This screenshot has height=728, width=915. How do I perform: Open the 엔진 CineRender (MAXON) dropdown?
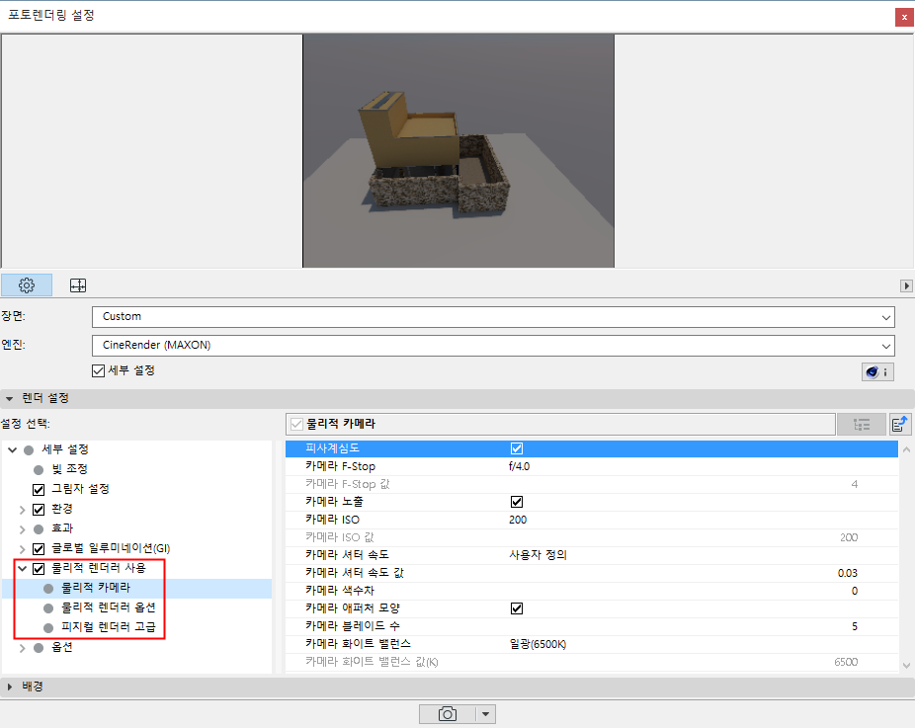tap(493, 346)
